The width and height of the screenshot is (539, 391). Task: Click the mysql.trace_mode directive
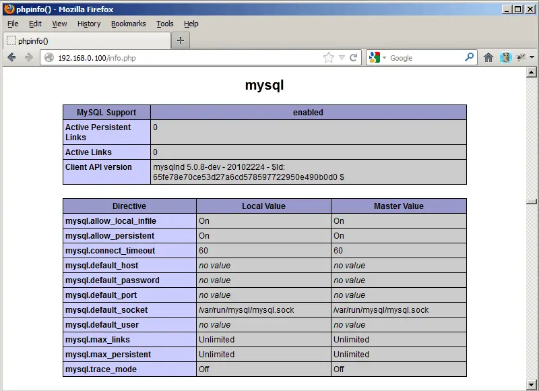point(101,369)
